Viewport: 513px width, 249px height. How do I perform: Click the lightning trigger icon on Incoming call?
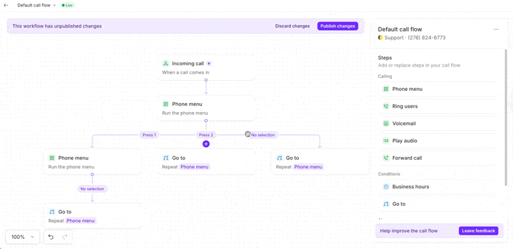(x=209, y=63)
